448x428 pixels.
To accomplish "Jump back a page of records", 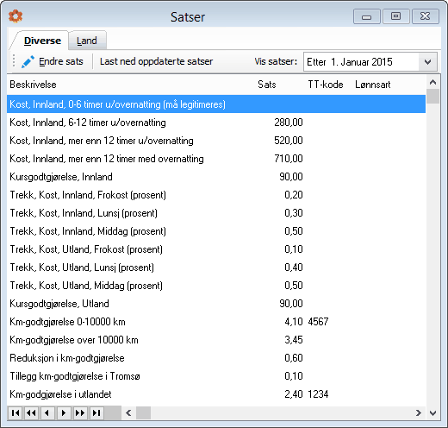I will coord(31,413).
